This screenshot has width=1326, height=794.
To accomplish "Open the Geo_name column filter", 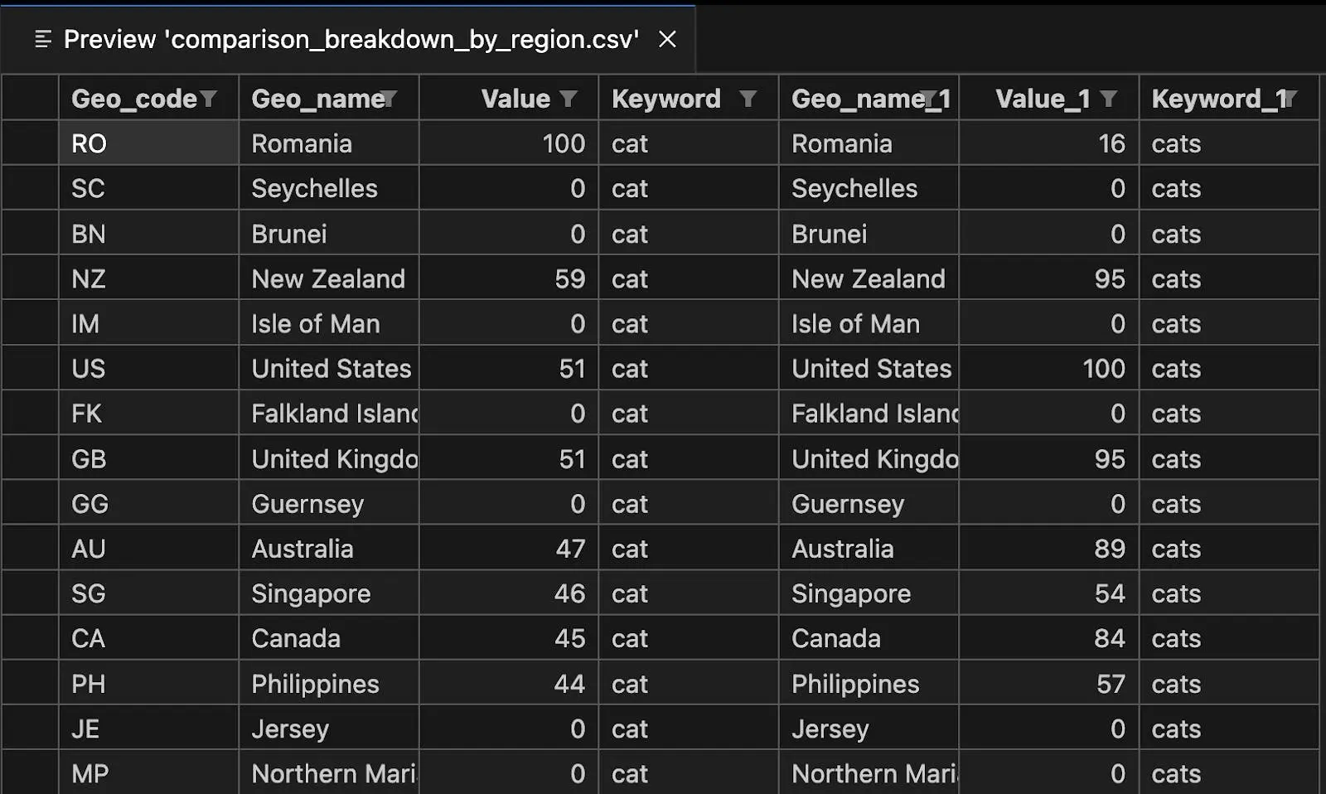I will pos(388,99).
